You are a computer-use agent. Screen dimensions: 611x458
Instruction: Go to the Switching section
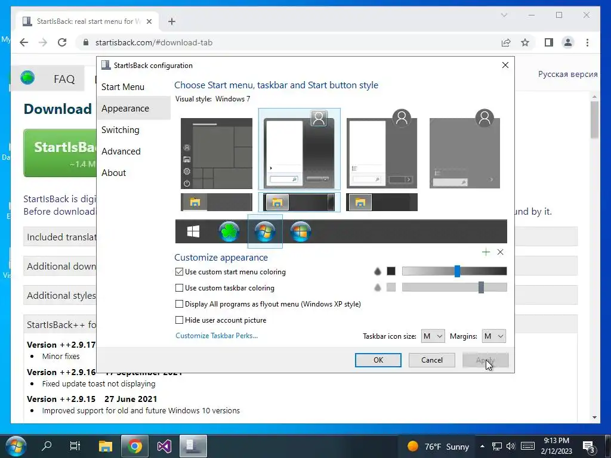click(121, 129)
